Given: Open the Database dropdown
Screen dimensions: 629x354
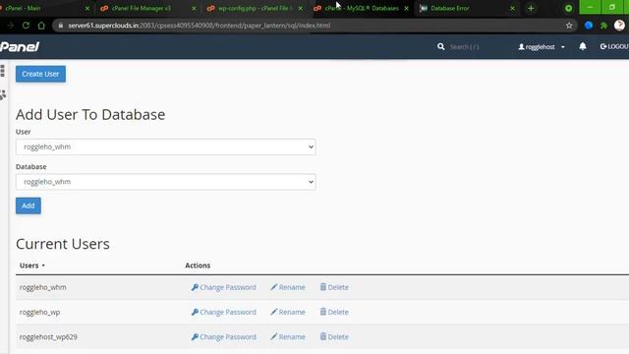Looking at the screenshot, I should tap(166, 182).
